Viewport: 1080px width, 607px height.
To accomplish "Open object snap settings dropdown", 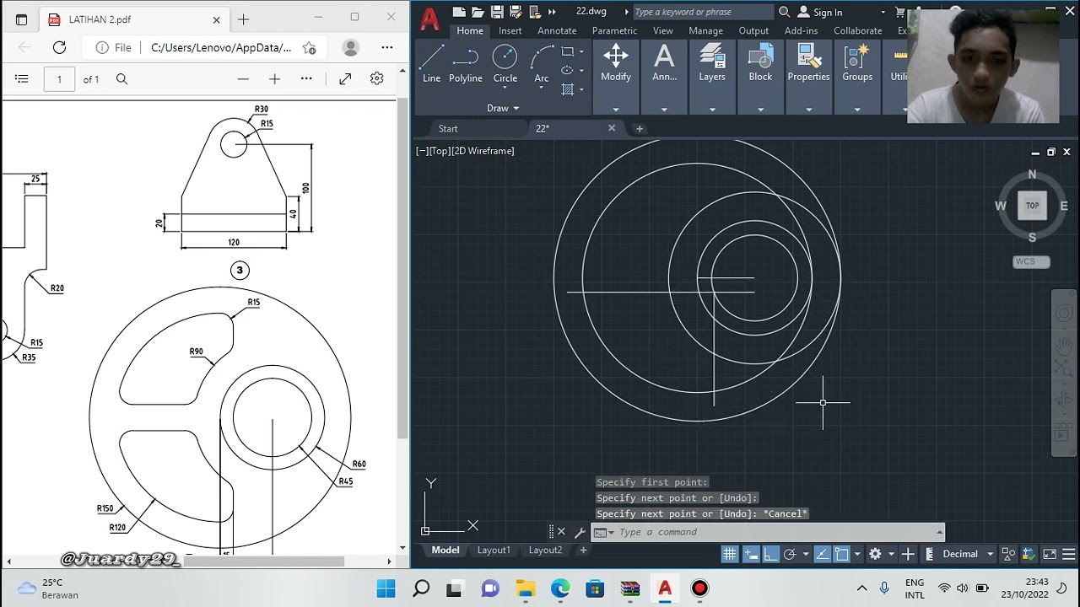I will 857,554.
